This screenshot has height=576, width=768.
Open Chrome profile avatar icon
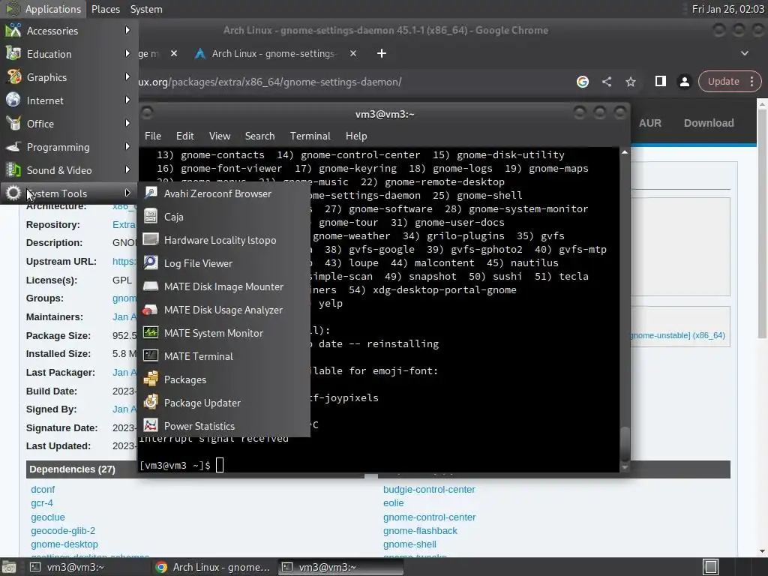click(684, 82)
